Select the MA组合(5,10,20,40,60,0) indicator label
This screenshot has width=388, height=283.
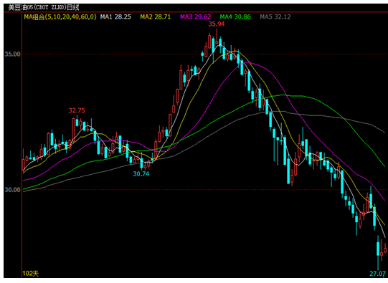click(x=60, y=16)
